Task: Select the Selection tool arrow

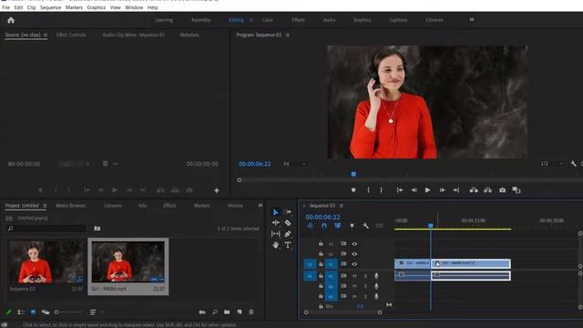Action: (275, 212)
